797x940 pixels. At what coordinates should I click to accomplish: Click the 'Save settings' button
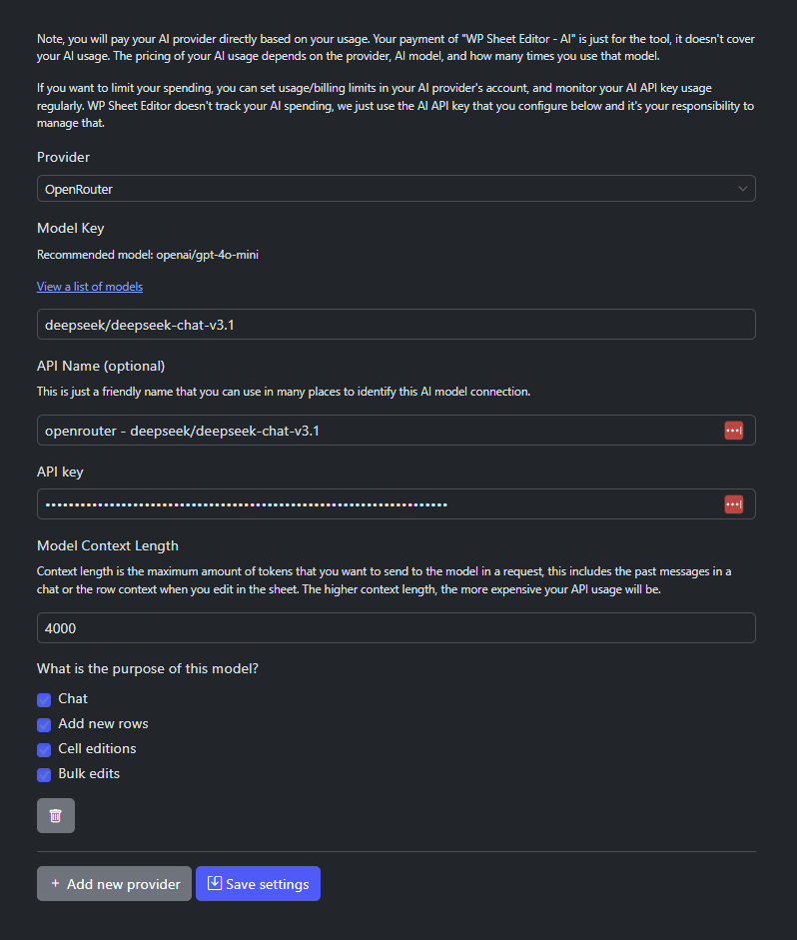tap(259, 884)
